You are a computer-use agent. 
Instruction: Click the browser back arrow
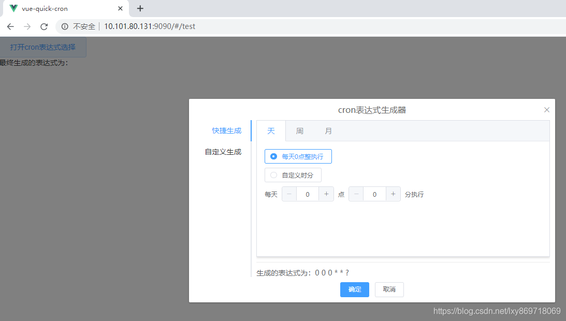[10, 26]
